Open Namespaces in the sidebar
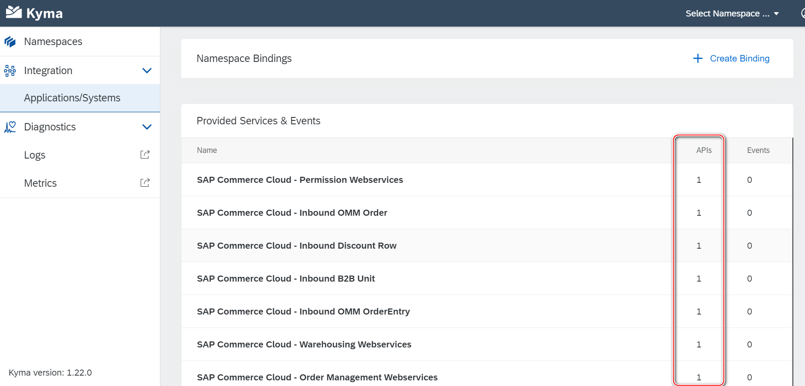The height and width of the screenshot is (386, 805). [53, 42]
